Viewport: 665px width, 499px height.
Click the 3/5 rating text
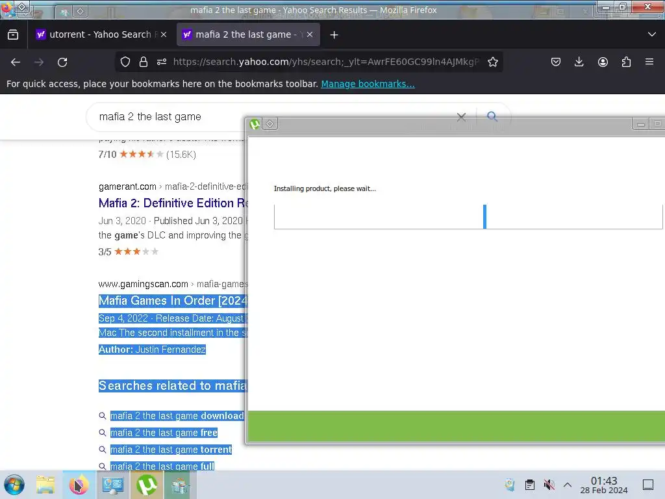click(x=105, y=251)
